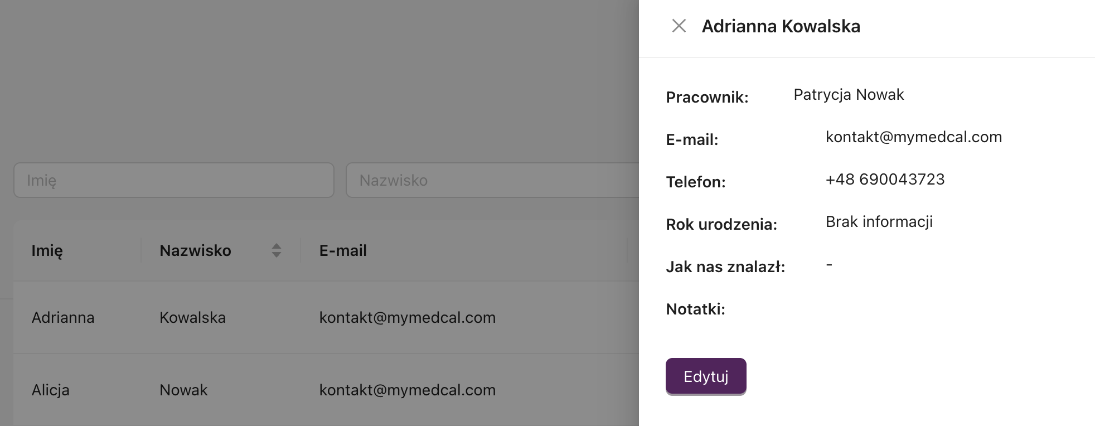Viewport: 1095px width, 426px height.
Task: Click the Brak informacji birth year value
Action: pyautogui.click(x=879, y=222)
